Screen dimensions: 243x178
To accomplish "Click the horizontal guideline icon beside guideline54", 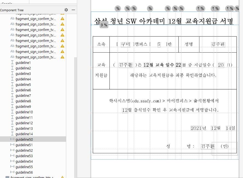I will pyautogui.click(x=12, y=161).
